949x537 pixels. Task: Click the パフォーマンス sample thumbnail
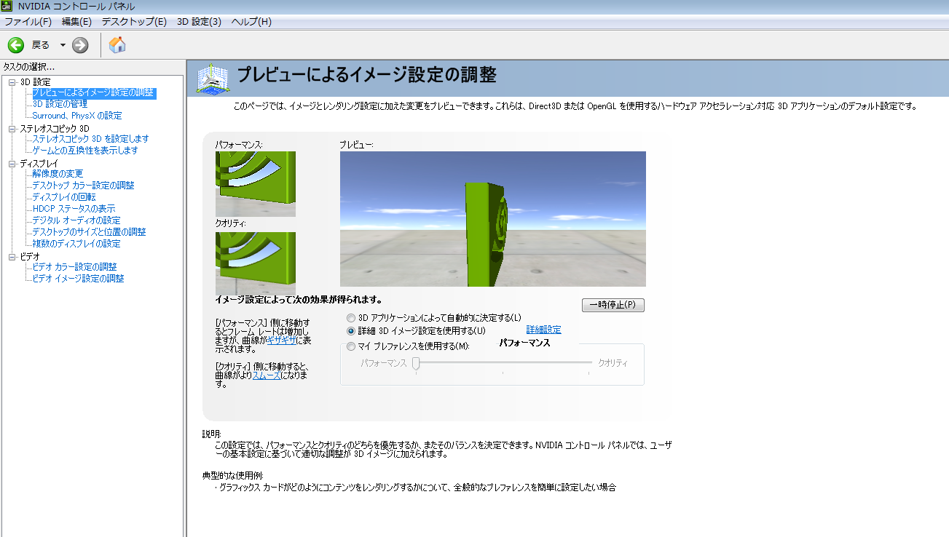(x=256, y=184)
